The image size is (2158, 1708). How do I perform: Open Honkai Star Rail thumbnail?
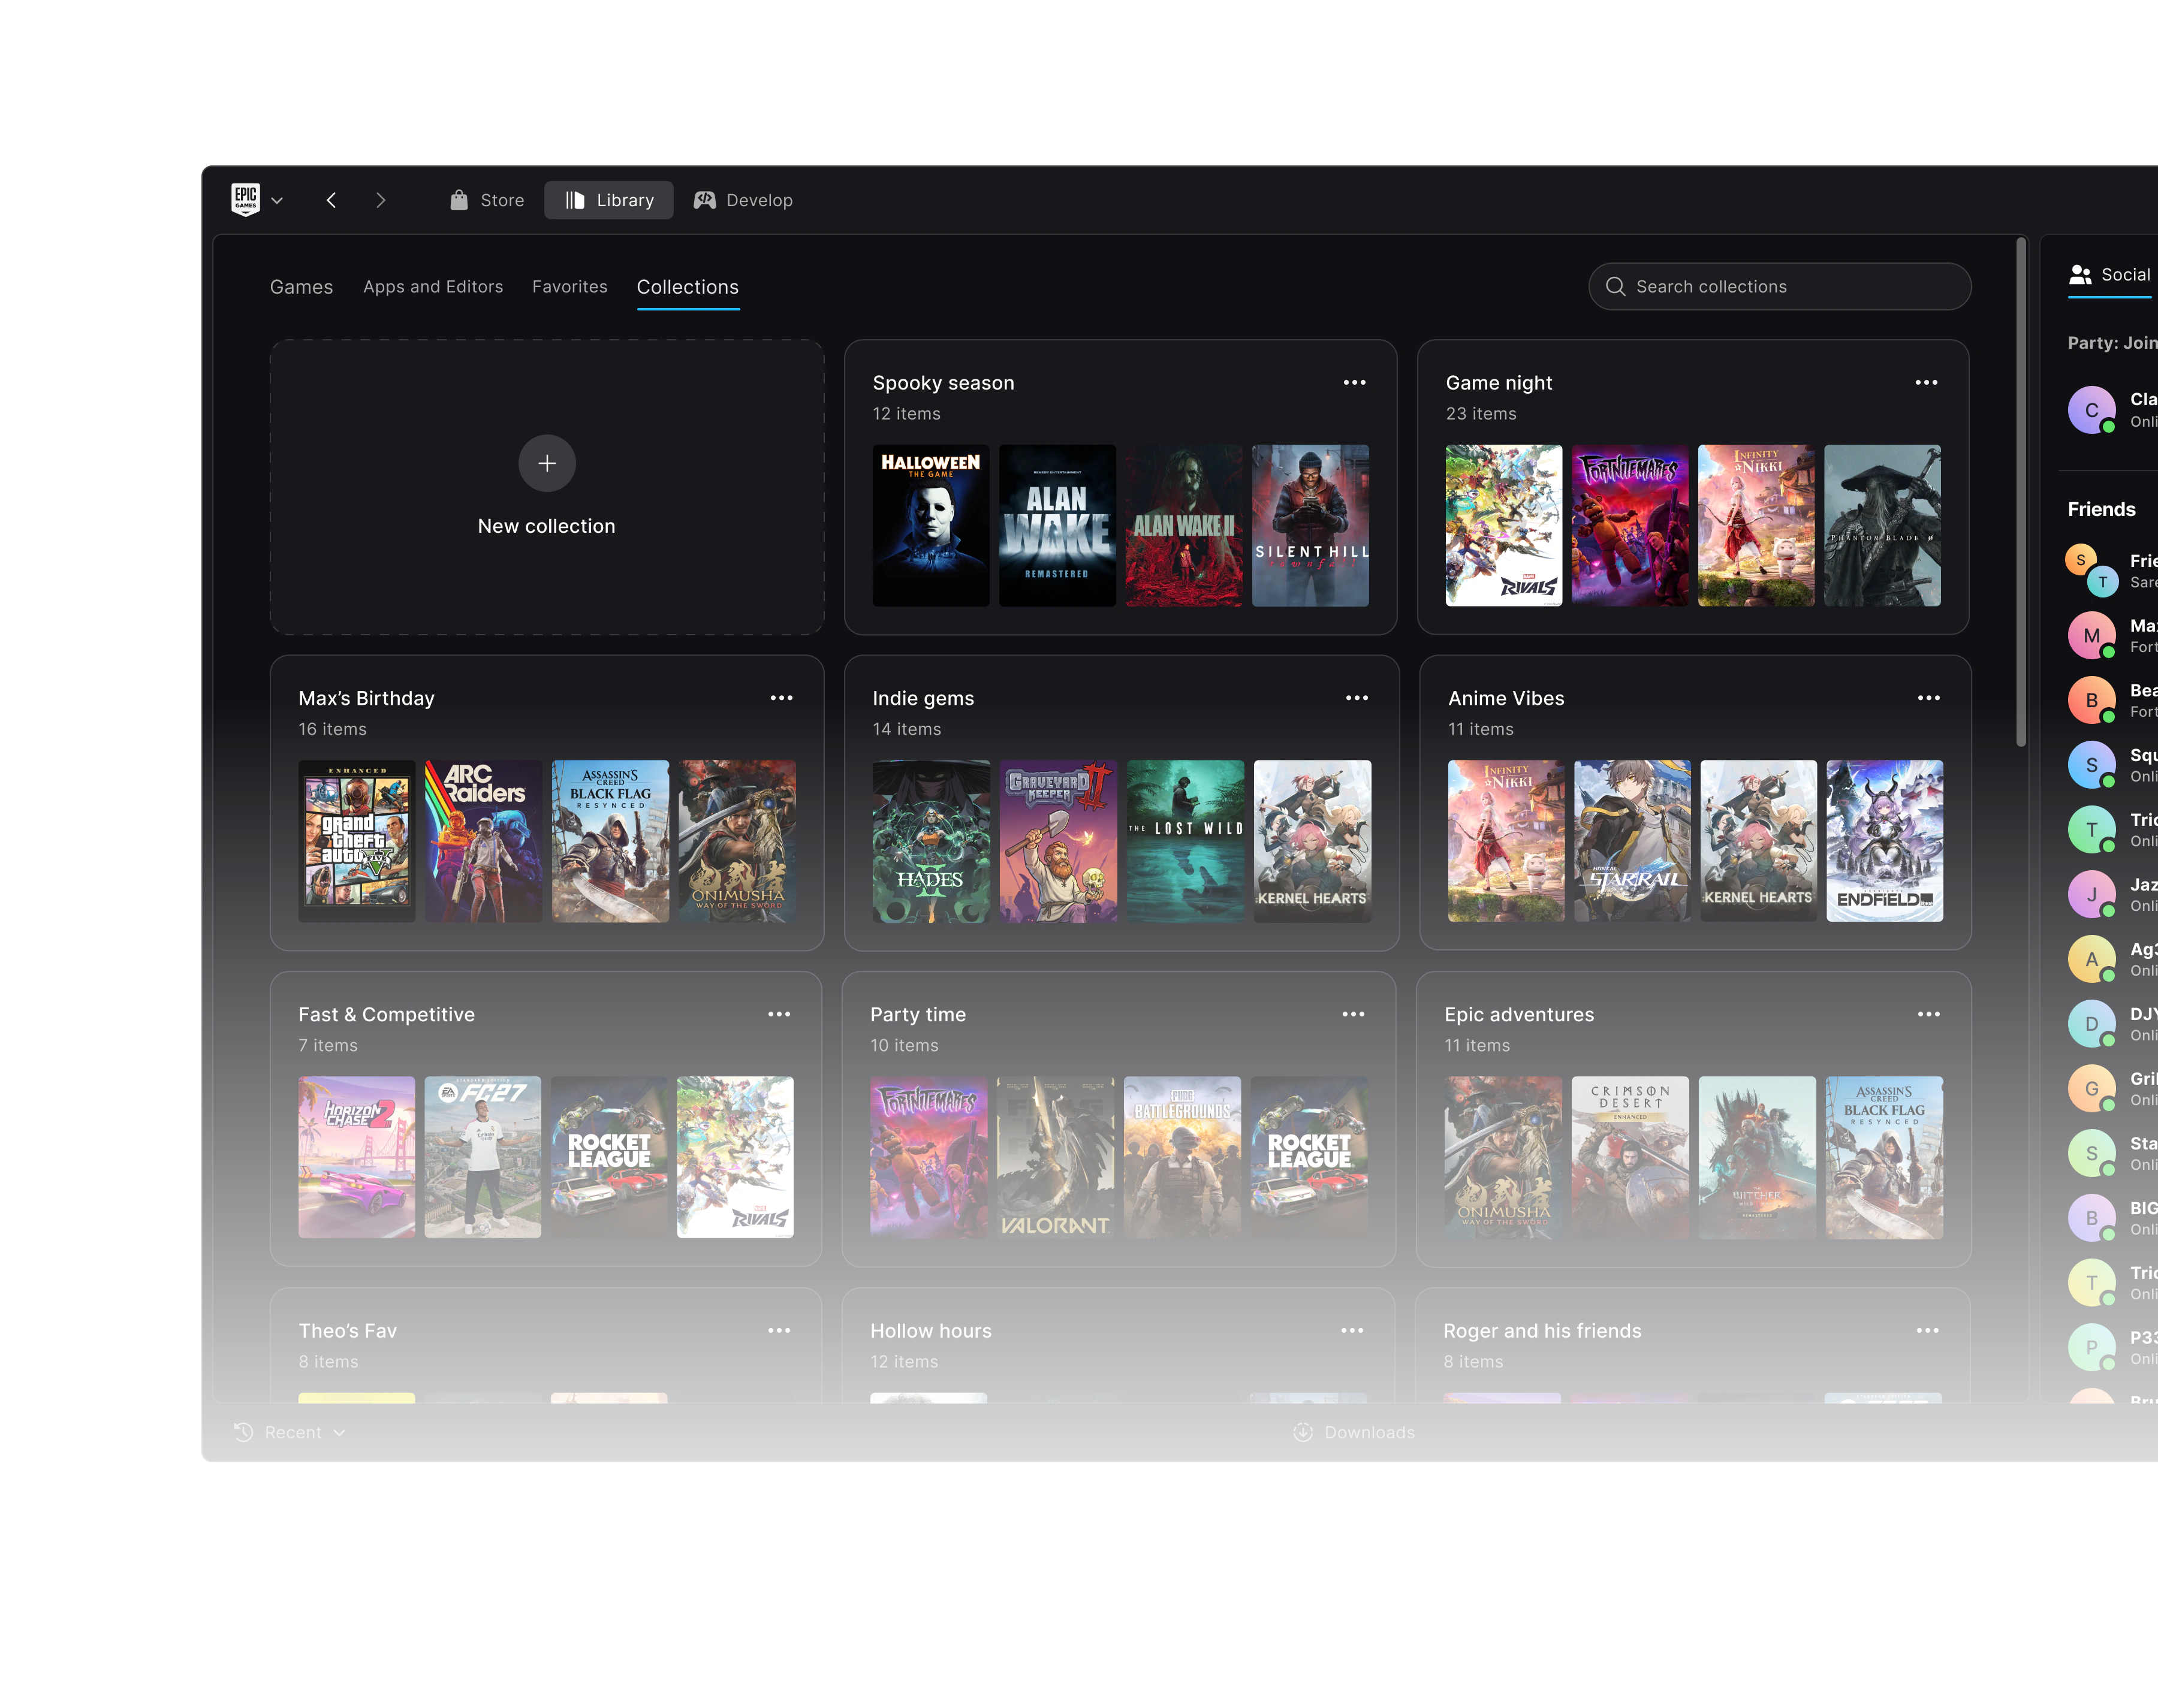(1632, 841)
